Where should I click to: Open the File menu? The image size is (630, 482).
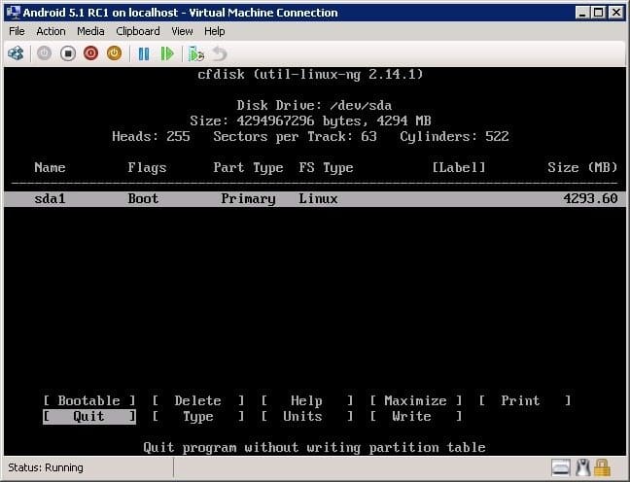17,31
